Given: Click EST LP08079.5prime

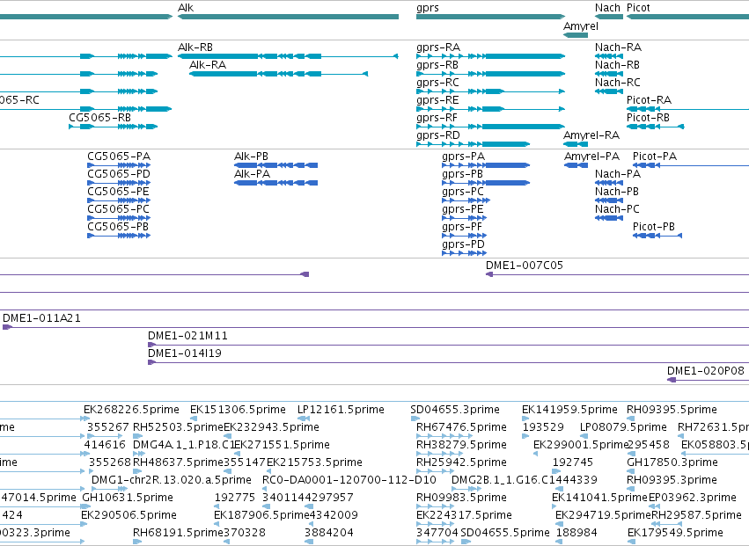Looking at the screenshot, I should coord(623,427).
